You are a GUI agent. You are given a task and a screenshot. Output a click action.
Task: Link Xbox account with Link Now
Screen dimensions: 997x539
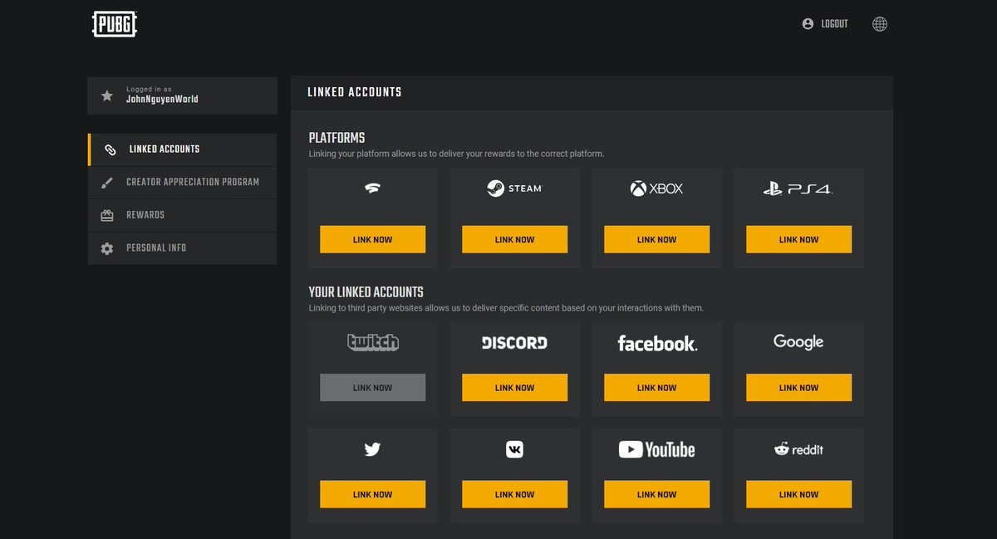coord(656,239)
